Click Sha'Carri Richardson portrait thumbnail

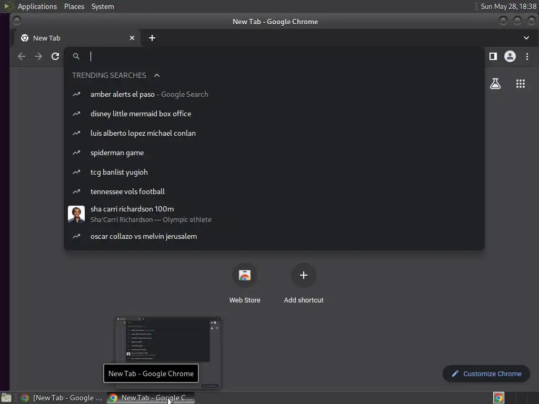[76, 214]
